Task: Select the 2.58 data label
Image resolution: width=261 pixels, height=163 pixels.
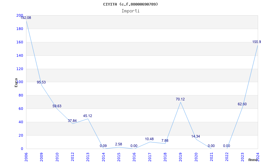Action: [118, 144]
